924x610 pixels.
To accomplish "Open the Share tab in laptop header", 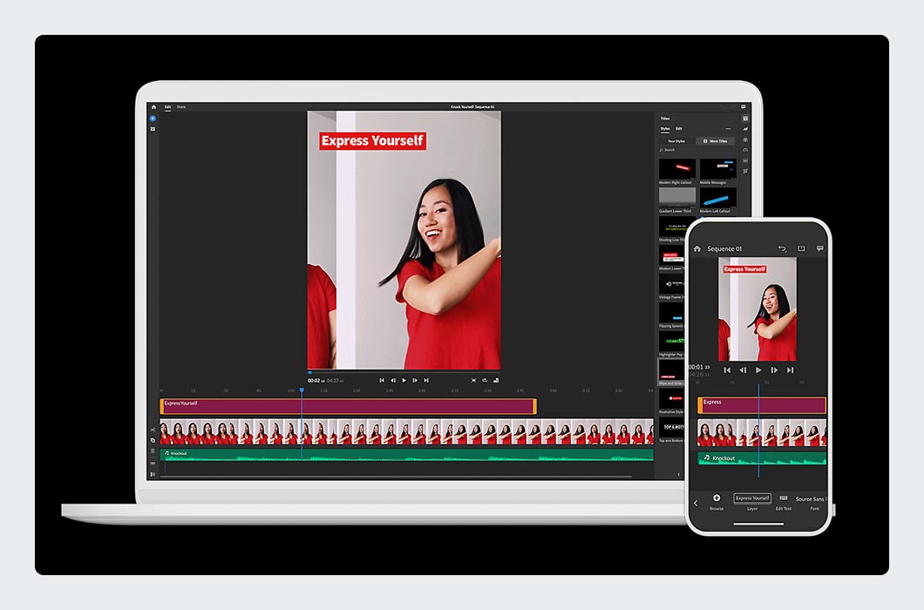I will click(x=181, y=107).
